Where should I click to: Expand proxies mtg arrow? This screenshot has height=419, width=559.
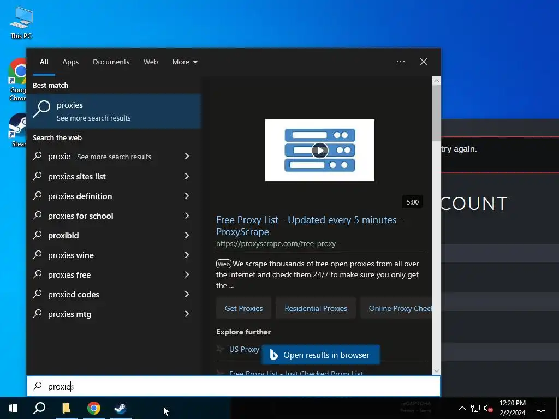pyautogui.click(x=187, y=314)
